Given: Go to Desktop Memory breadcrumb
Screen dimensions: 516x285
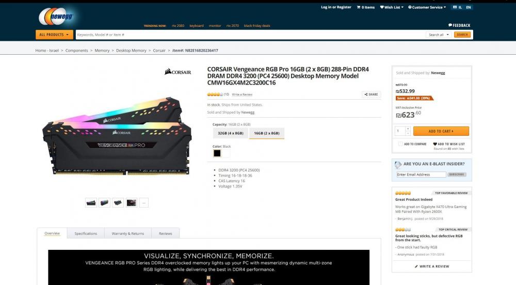Looking at the screenshot, I should pyautogui.click(x=131, y=51).
